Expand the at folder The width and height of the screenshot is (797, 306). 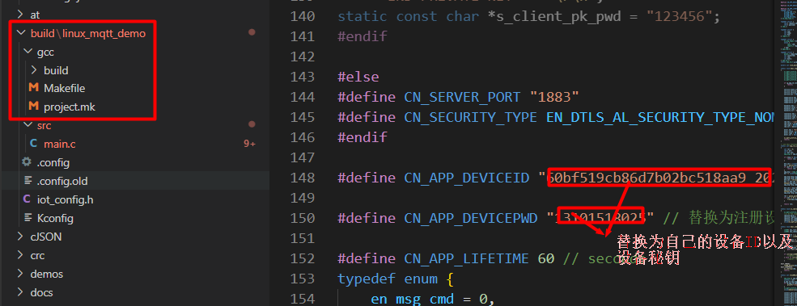click(35, 15)
